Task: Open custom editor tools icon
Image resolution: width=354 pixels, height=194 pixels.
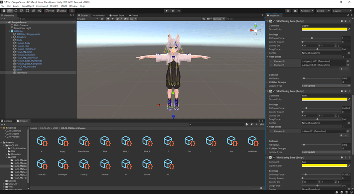Action: (39, 11)
